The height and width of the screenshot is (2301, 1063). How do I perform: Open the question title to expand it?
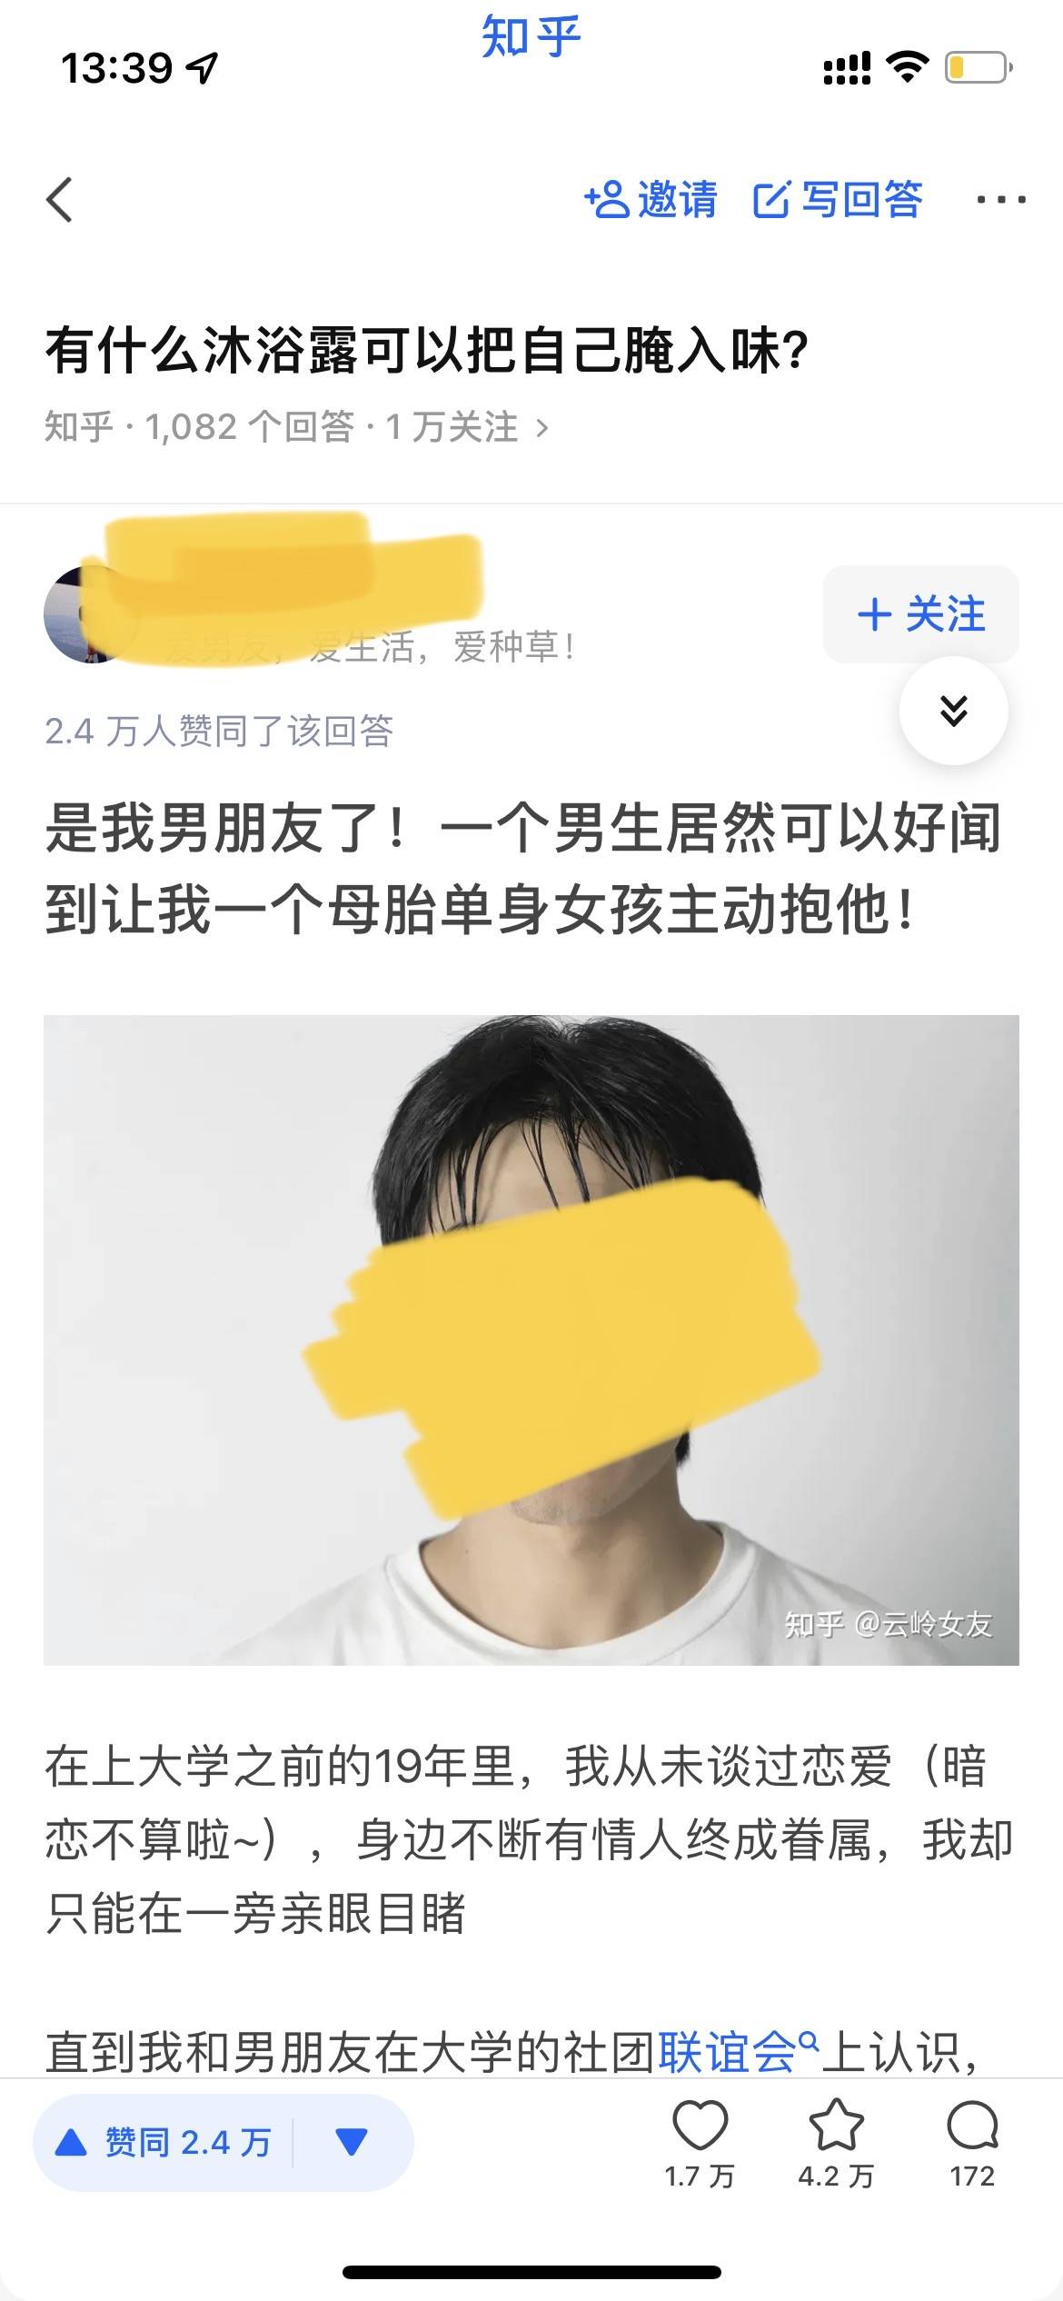pyautogui.click(x=427, y=351)
